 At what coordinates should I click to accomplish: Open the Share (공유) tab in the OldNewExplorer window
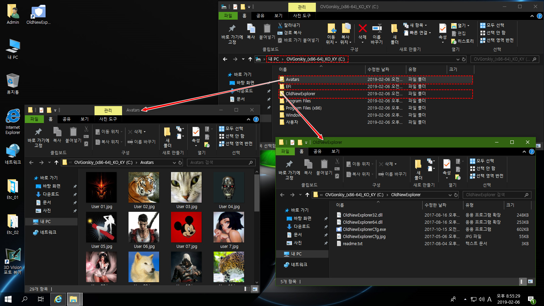click(318, 151)
